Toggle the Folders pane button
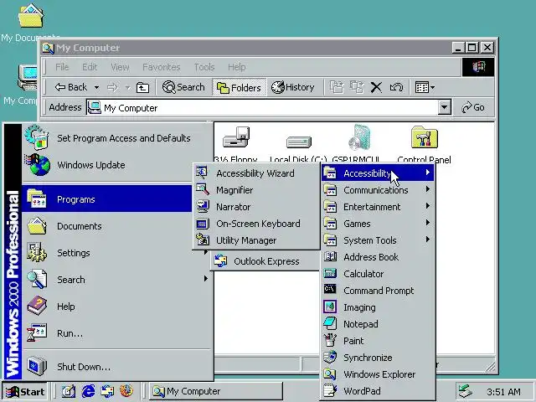This screenshot has height=402, width=536. pos(239,87)
